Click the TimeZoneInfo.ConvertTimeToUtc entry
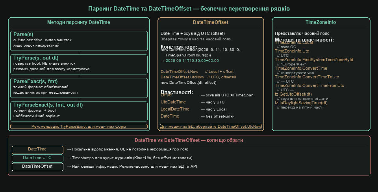 [307, 77]
